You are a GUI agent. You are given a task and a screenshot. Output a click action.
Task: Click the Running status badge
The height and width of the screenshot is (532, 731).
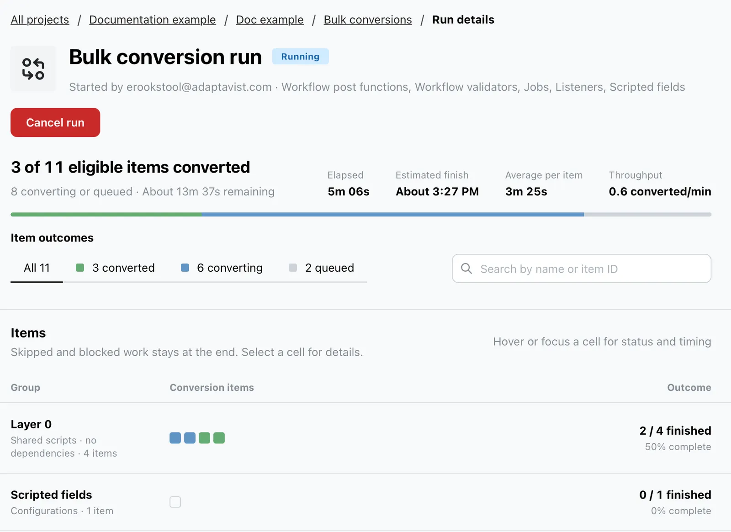[x=300, y=56]
